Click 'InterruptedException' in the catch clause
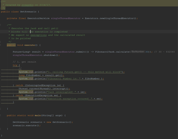Screen dimensions: 178x139 coord(41,85)
